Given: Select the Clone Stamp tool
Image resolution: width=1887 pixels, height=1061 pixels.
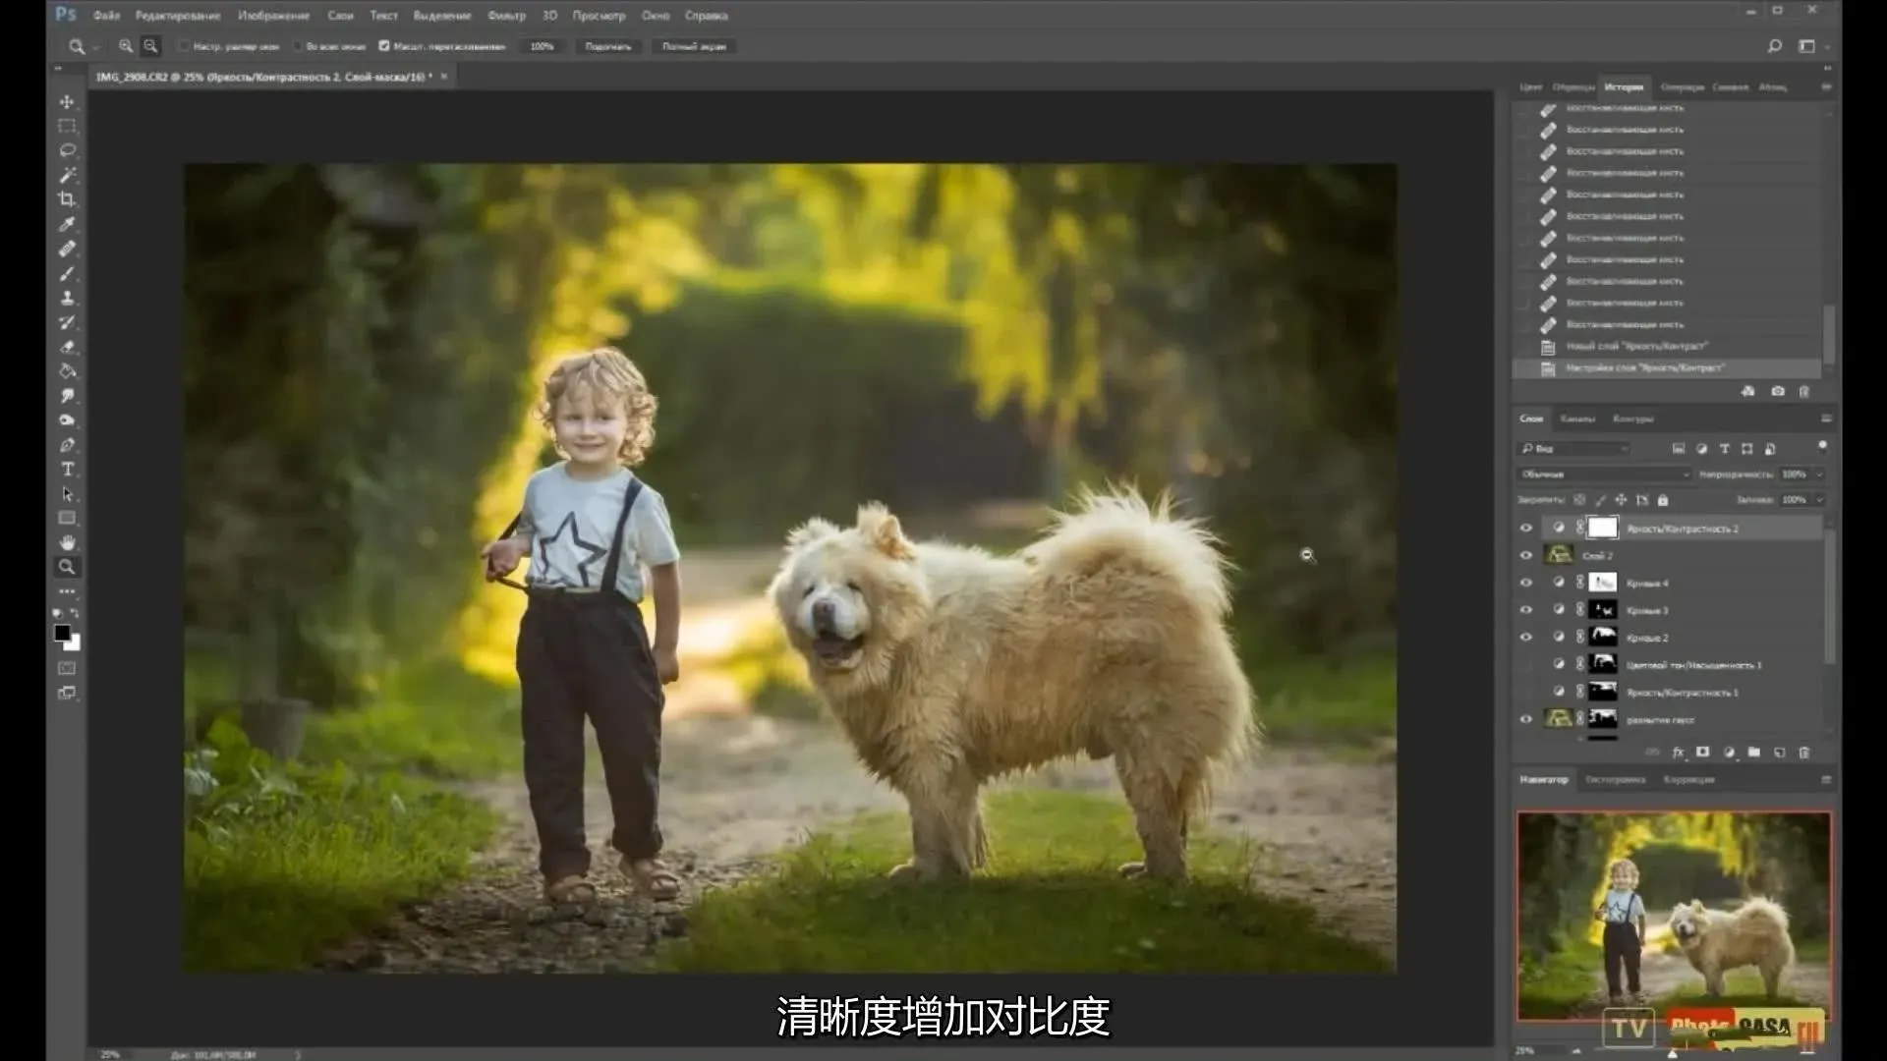Looking at the screenshot, I should [x=67, y=298].
